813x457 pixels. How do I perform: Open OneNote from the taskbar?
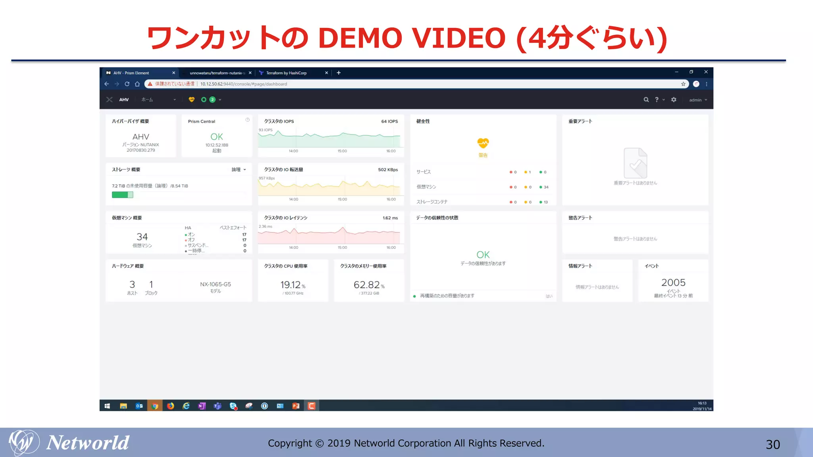coord(202,406)
